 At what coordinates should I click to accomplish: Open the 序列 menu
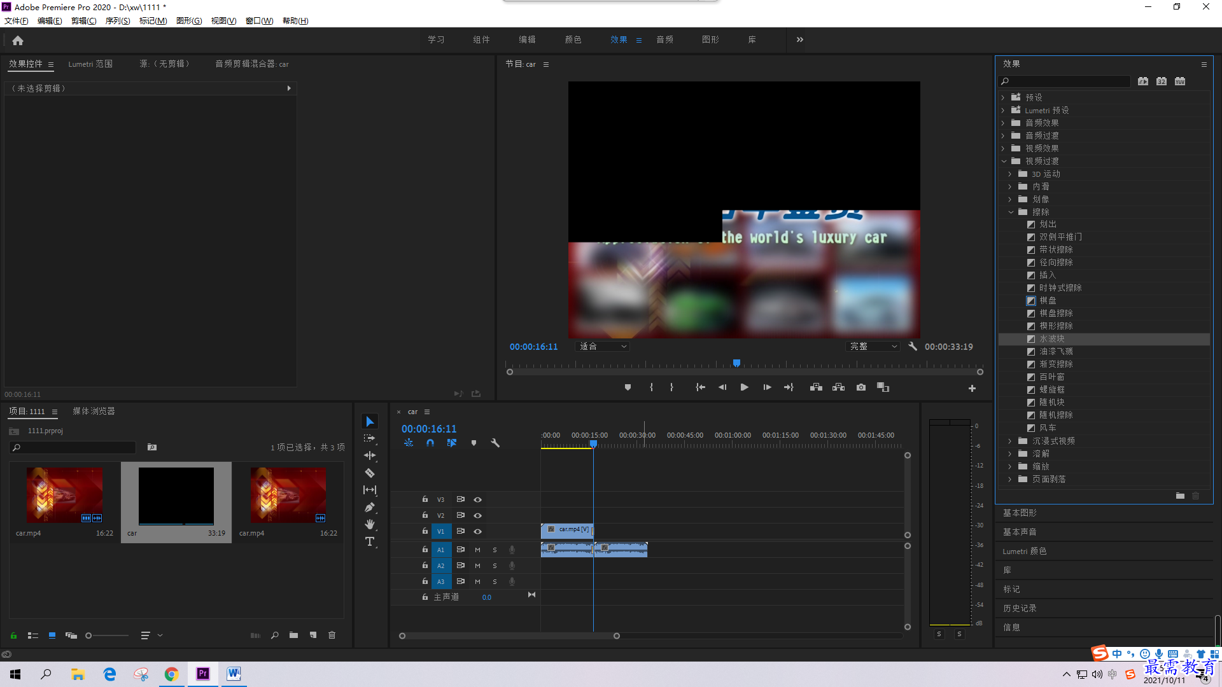(118, 21)
